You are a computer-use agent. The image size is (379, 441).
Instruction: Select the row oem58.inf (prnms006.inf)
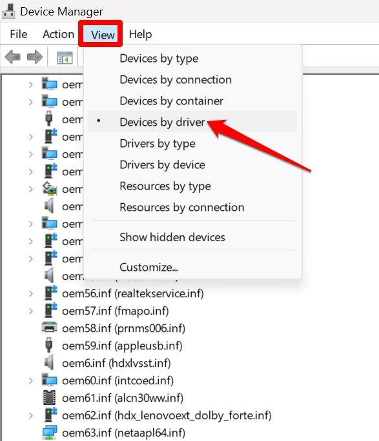click(123, 329)
